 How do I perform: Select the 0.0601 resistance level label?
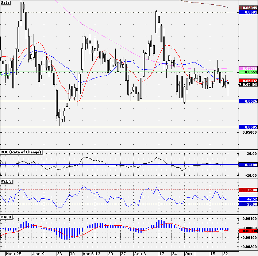tap(248, 12)
